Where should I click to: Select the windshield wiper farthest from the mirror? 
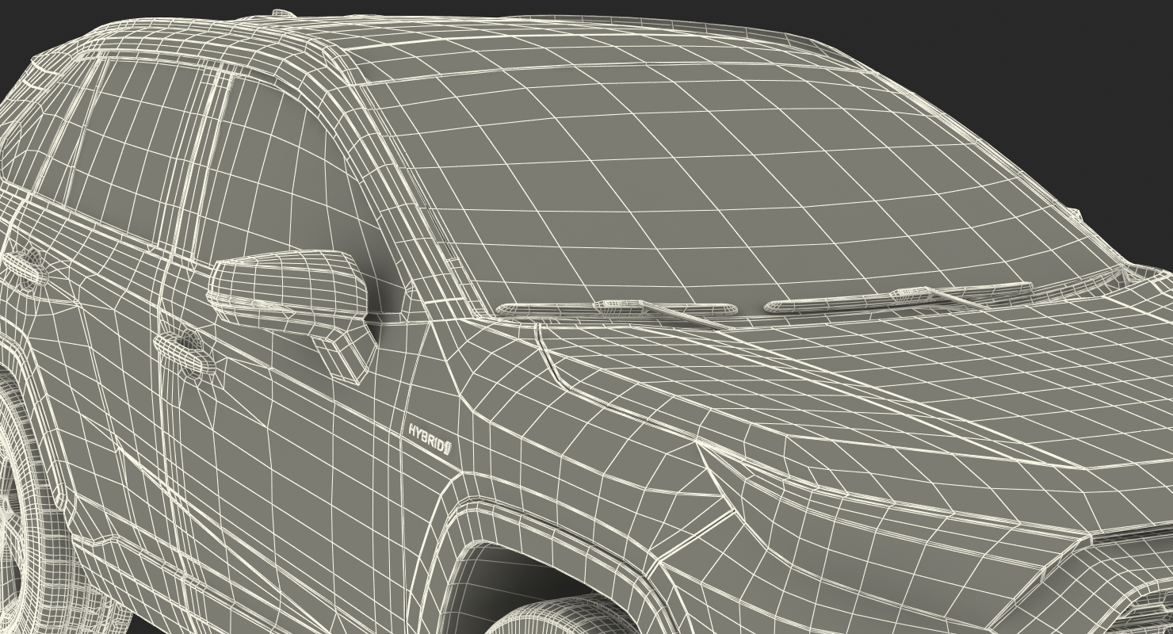coord(897,297)
